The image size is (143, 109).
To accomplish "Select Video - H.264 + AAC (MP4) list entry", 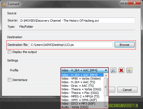I will pyautogui.click(x=82, y=75).
